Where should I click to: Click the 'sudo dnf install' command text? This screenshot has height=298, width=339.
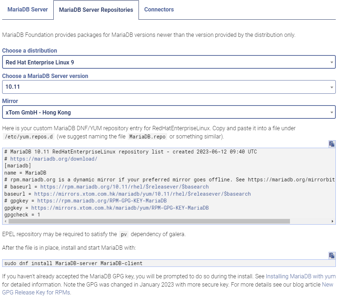73,263
